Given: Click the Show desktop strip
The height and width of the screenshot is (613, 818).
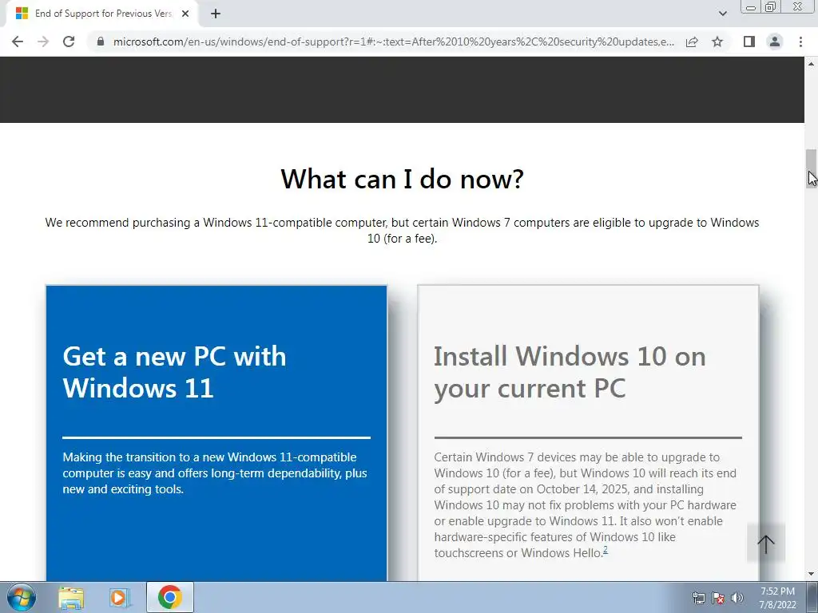Looking at the screenshot, I should click(813, 597).
